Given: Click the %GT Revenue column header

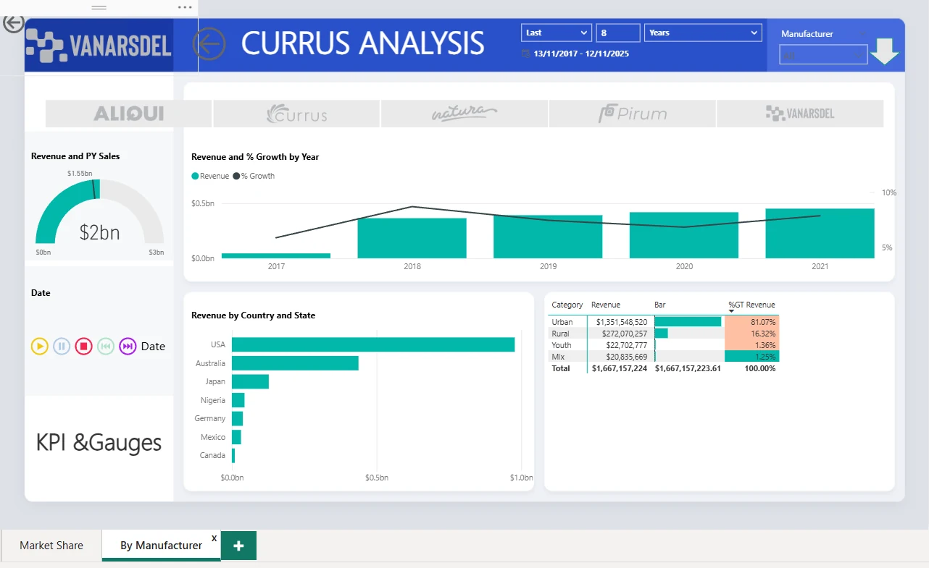Looking at the screenshot, I should (751, 305).
